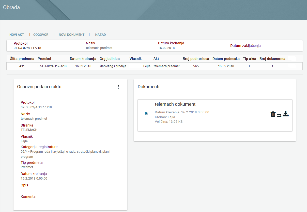Image resolution: width=307 pixels, height=212 pixels.
Task: Click the file type icon of telemach dokument
Action: point(146,114)
